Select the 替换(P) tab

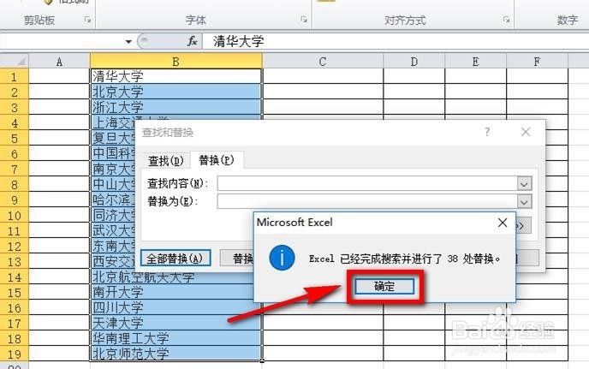pyautogui.click(x=217, y=160)
